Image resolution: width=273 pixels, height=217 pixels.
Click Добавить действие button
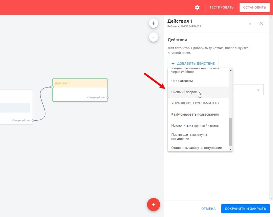[193, 64]
